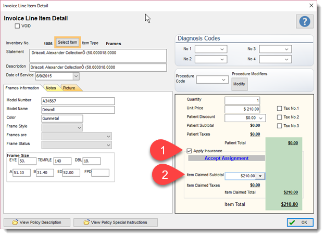Switch to the Frames Information tab
Image resolution: width=325 pixels, height=237 pixels.
click(22, 88)
